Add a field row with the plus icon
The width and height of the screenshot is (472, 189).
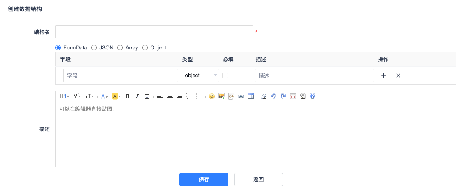click(383, 76)
